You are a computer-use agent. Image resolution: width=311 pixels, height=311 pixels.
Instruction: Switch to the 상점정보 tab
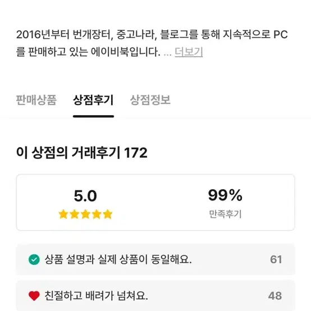pos(150,100)
